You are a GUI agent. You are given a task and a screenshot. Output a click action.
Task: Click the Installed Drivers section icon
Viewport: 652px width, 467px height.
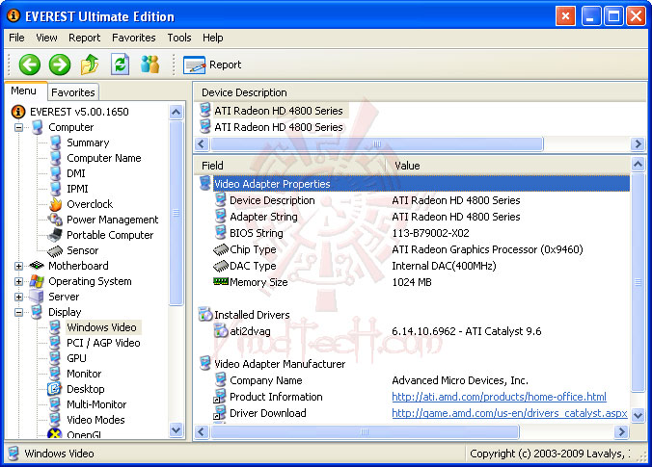click(x=205, y=315)
